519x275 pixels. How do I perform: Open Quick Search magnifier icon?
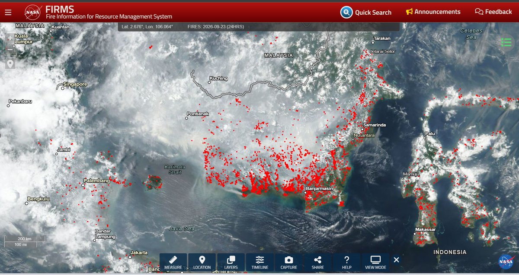click(x=346, y=12)
